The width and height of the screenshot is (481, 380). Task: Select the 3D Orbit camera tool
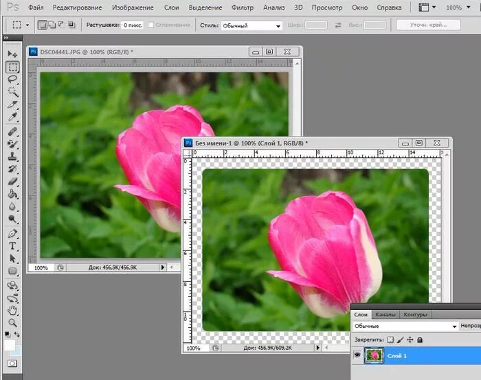point(12,298)
